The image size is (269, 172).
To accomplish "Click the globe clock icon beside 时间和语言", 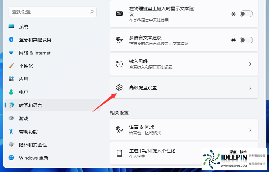I will pyautogui.click(x=11, y=105).
